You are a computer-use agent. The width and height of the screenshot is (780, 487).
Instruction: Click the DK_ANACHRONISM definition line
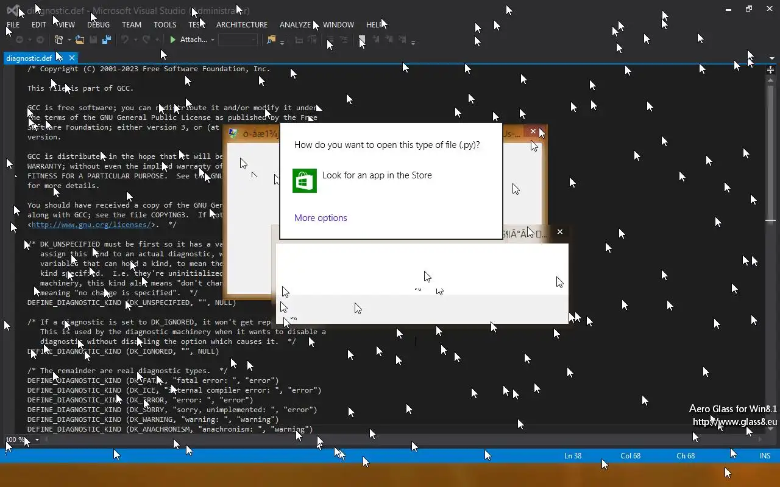170,429
